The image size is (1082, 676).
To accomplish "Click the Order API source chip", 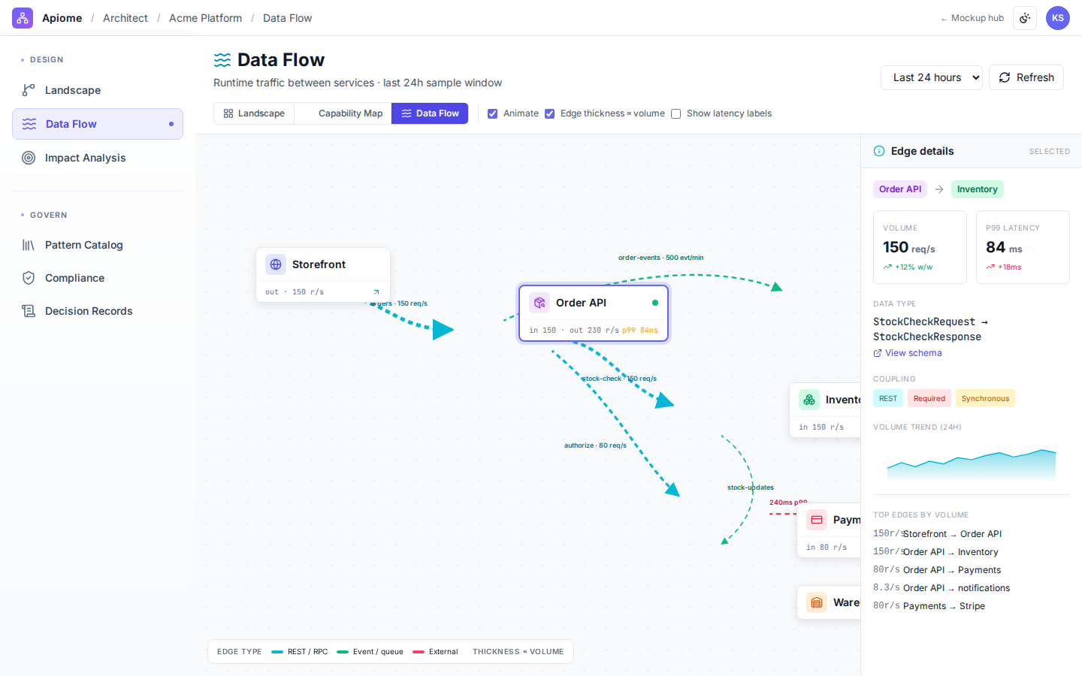I will point(900,189).
